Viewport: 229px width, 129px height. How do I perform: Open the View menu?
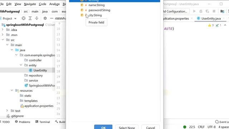tap(18, 4)
